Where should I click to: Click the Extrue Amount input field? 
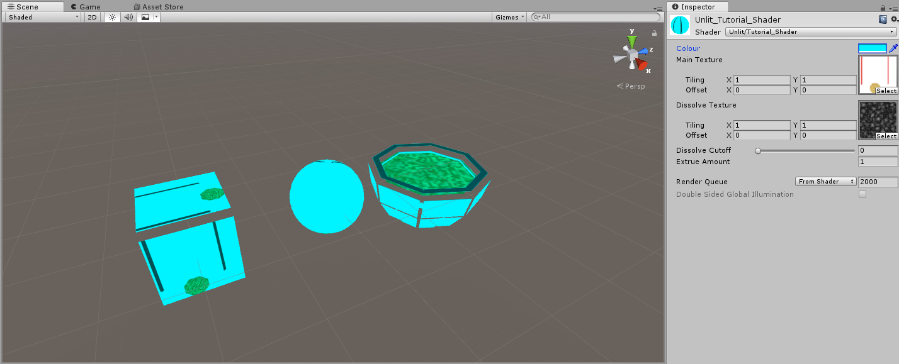[x=878, y=162]
